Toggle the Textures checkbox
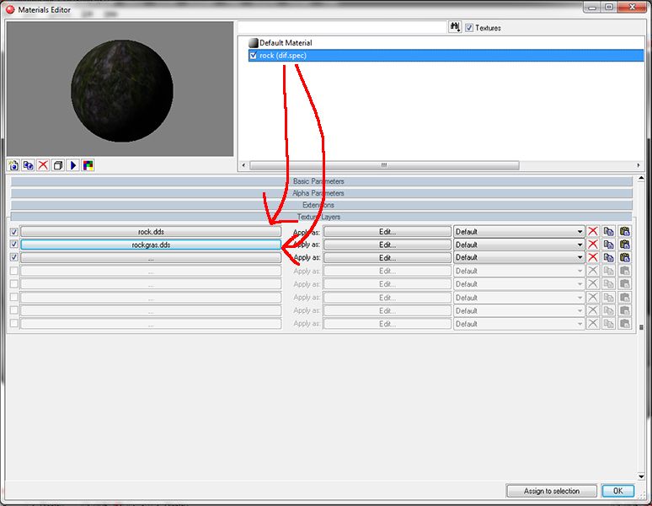Screen dimensions: 652x506 click(469, 28)
